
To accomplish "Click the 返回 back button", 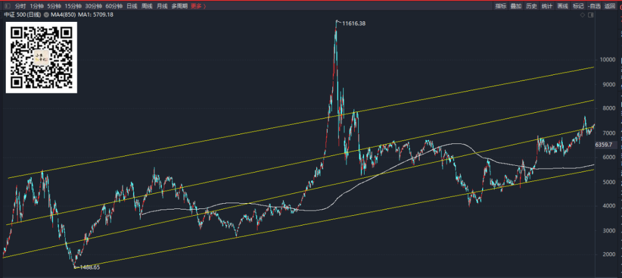I will coord(609,6).
